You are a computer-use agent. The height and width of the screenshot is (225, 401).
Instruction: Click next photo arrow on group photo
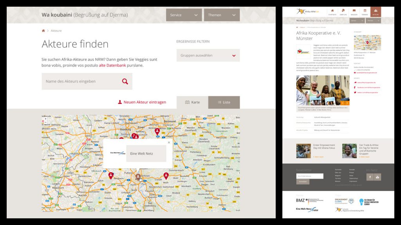(x=347, y=103)
